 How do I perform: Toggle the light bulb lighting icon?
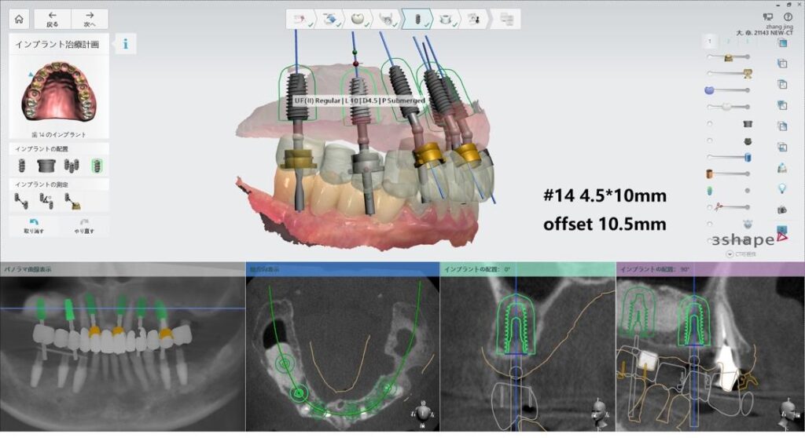click(x=782, y=188)
